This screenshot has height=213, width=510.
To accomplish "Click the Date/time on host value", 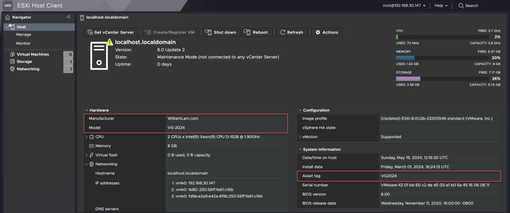I will pyautogui.click(x=414, y=157).
